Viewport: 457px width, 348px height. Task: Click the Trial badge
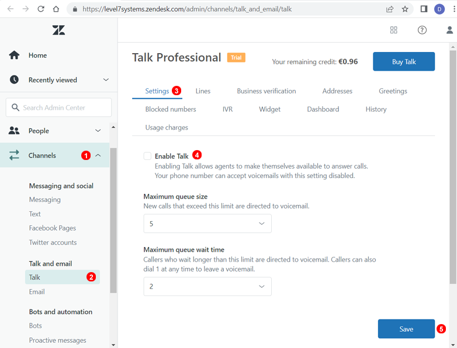[x=236, y=57]
